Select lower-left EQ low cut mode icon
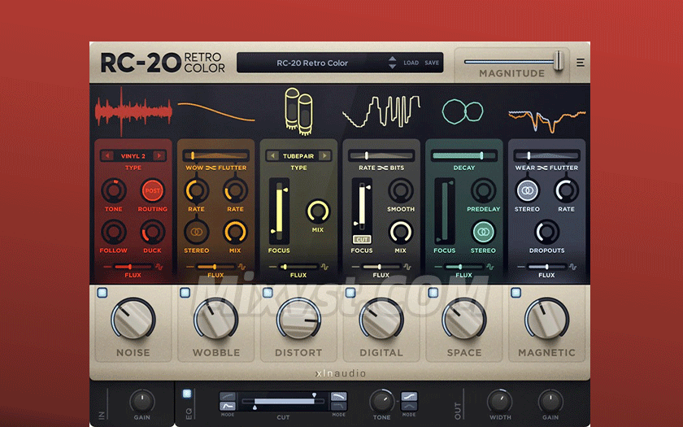The width and height of the screenshot is (683, 427). [x=228, y=406]
